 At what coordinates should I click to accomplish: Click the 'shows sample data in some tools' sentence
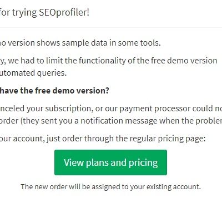pos(80,43)
